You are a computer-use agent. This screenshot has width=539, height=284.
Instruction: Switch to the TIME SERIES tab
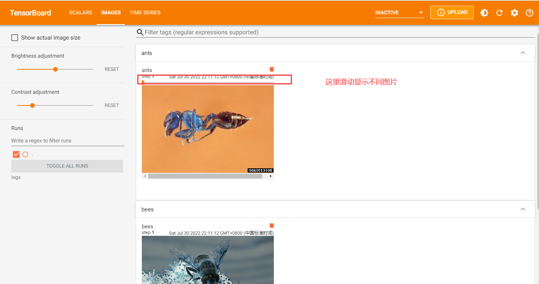tap(145, 12)
